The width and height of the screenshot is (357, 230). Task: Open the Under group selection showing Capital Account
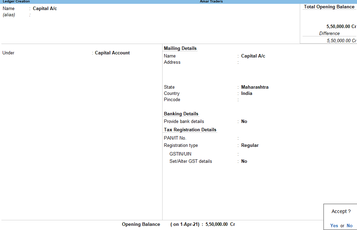point(112,53)
